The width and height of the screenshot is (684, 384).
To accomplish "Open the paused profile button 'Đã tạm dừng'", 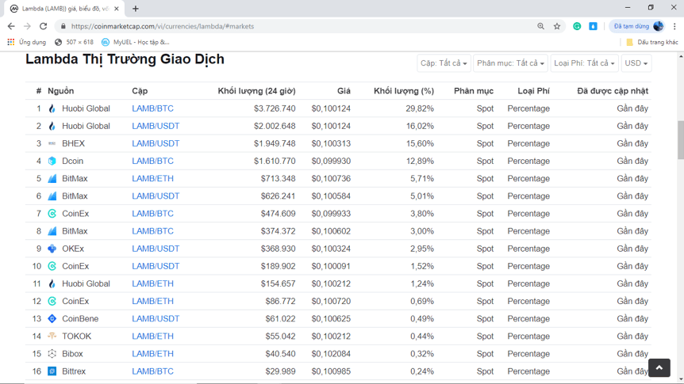I will coord(637,26).
